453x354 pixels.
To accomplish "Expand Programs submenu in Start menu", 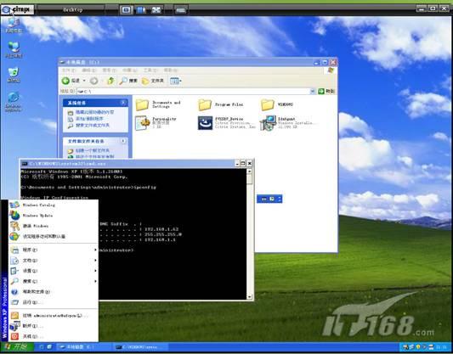I will pos(54,250).
